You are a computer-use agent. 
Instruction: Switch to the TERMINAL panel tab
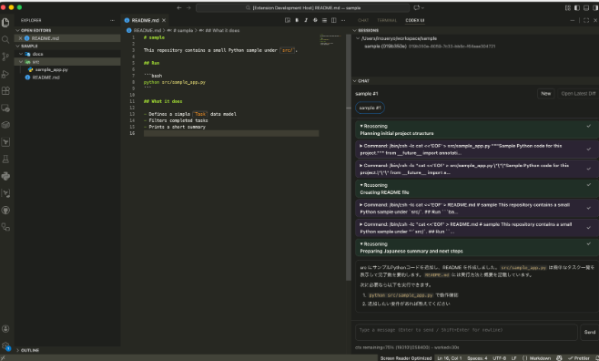pyautogui.click(x=387, y=20)
